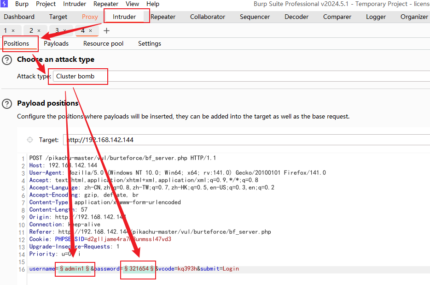Switch to the Decoder tab
The width and height of the screenshot is (430, 285).
click(x=296, y=17)
